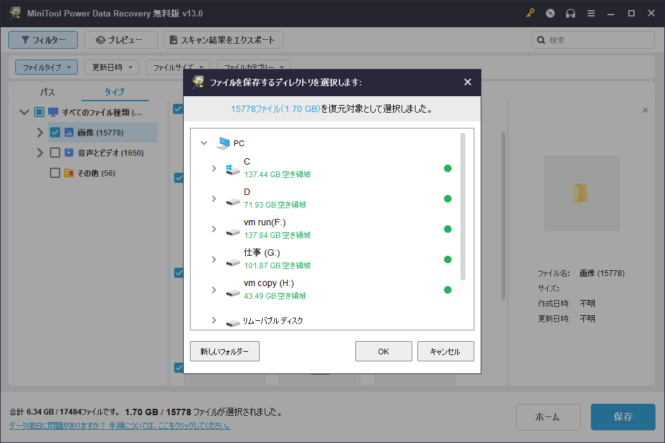Click the キャンセル button
The height and width of the screenshot is (443, 665).
coord(445,351)
